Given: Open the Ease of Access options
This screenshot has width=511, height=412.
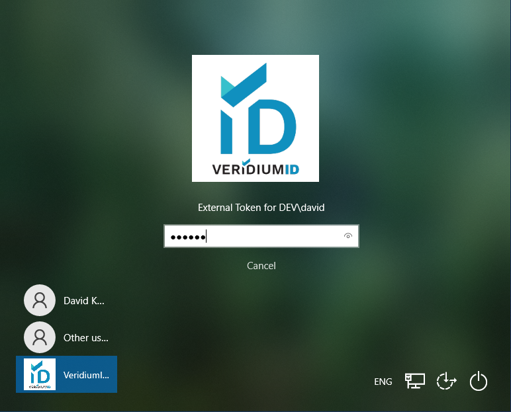Looking at the screenshot, I should 446,382.
